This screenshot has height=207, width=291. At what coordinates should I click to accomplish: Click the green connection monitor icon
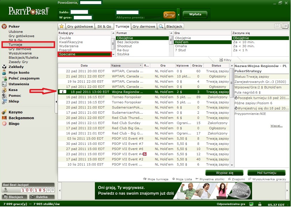pyautogui.click(x=251, y=204)
